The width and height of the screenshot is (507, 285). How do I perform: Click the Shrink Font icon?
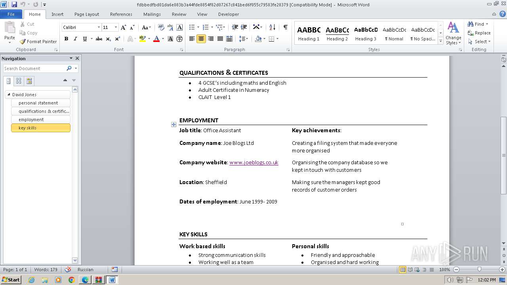pyautogui.click(x=132, y=27)
